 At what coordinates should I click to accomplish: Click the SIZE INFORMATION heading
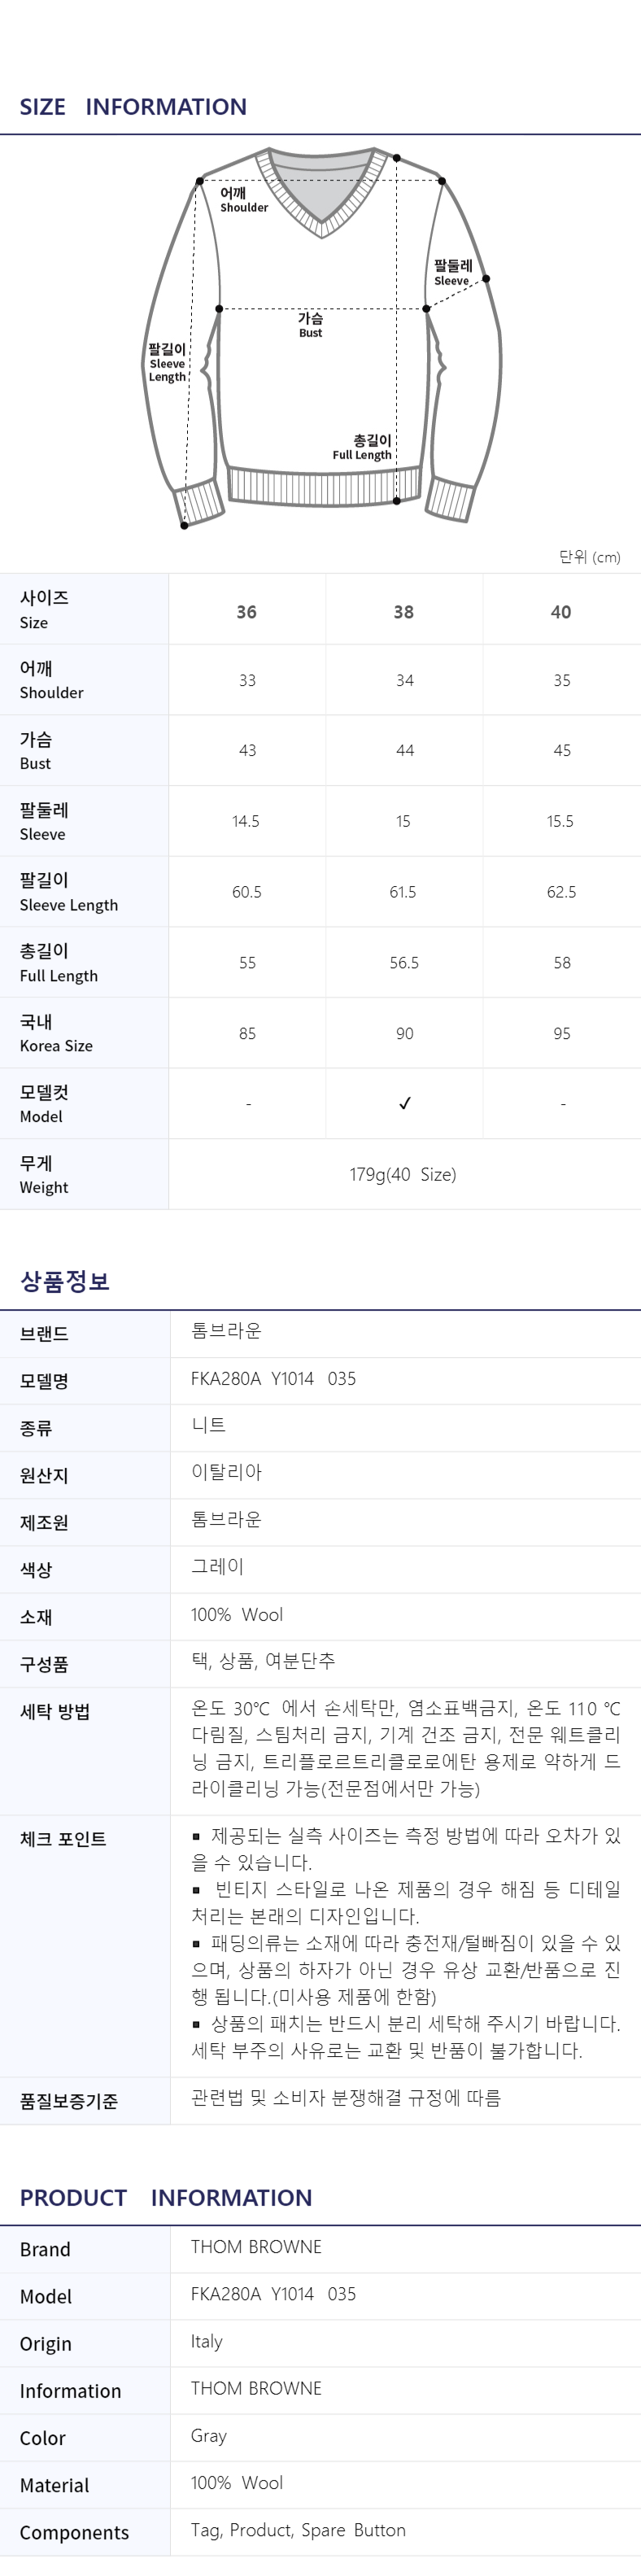[x=133, y=106]
